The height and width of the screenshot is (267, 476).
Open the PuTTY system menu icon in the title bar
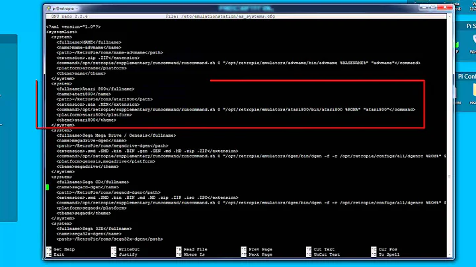point(48,9)
